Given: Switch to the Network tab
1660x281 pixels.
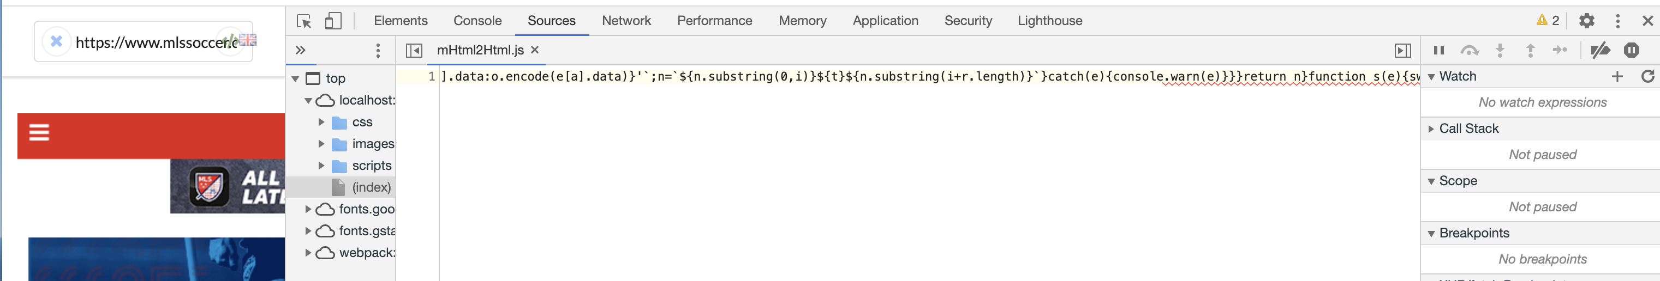Looking at the screenshot, I should tap(626, 21).
